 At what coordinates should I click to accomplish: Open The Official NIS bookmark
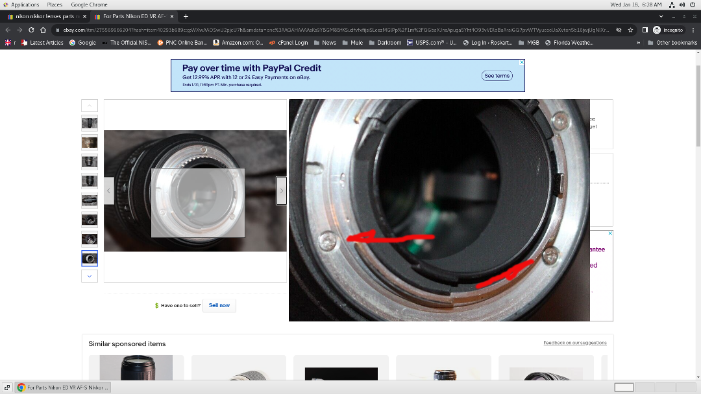[x=127, y=43]
